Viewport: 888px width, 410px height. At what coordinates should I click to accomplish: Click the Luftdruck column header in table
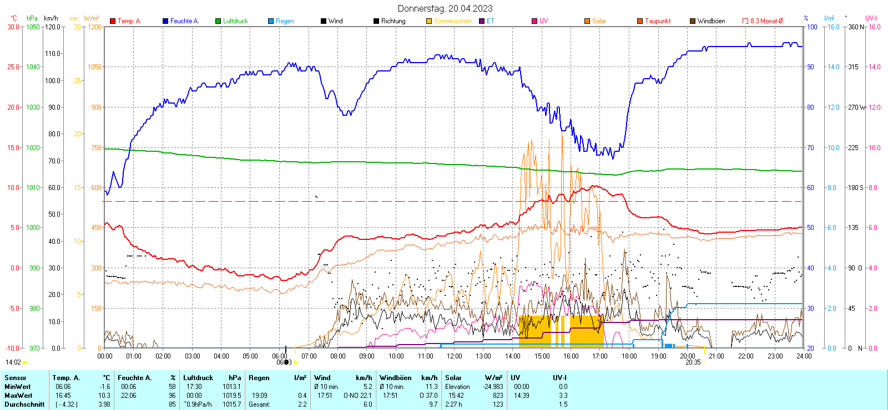(198, 378)
